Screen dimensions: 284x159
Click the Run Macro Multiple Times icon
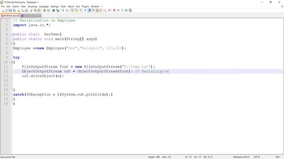(126, 11)
